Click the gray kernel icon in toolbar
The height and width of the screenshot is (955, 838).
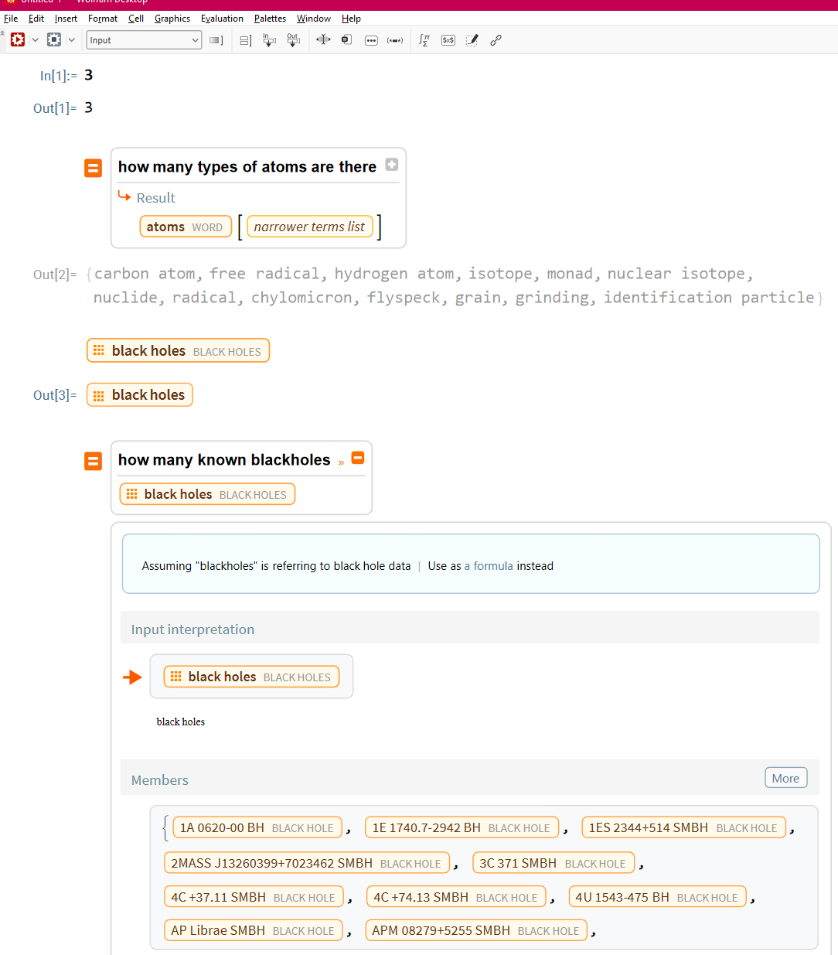tap(54, 39)
